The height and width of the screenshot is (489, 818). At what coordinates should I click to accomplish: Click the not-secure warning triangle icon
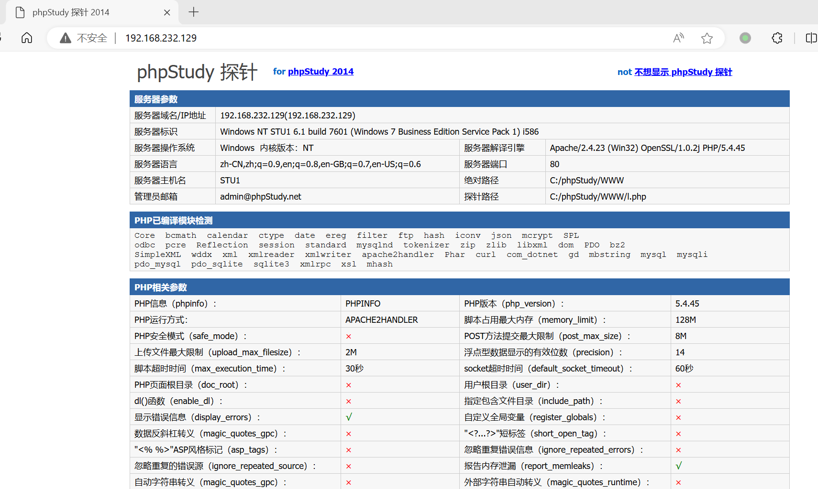(66, 38)
